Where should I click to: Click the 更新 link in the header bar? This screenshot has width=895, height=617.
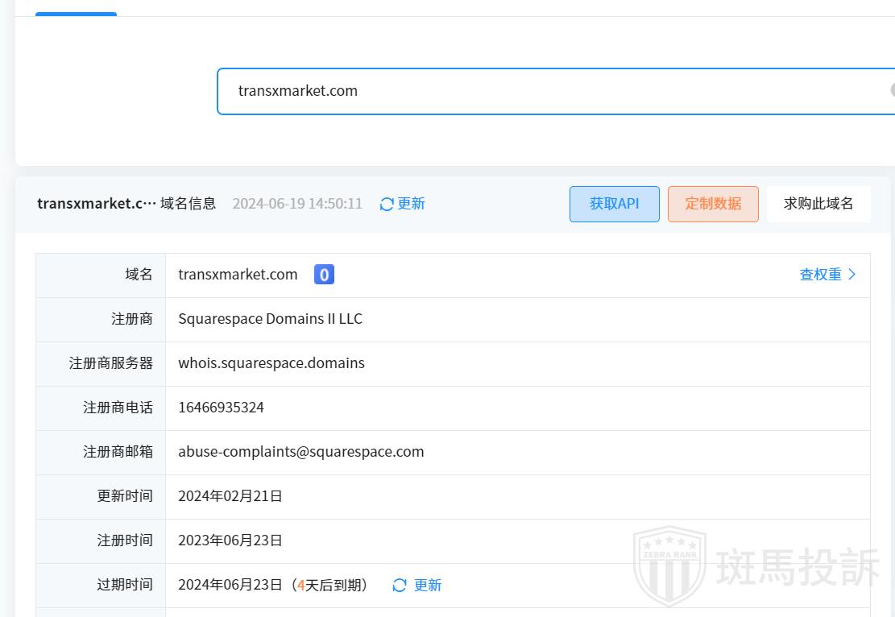pos(411,204)
